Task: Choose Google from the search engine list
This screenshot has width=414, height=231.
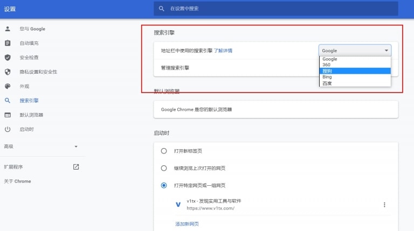Action: (x=355, y=59)
